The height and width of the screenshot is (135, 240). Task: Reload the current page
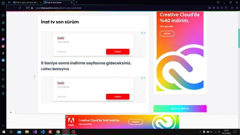tap(20, 8)
